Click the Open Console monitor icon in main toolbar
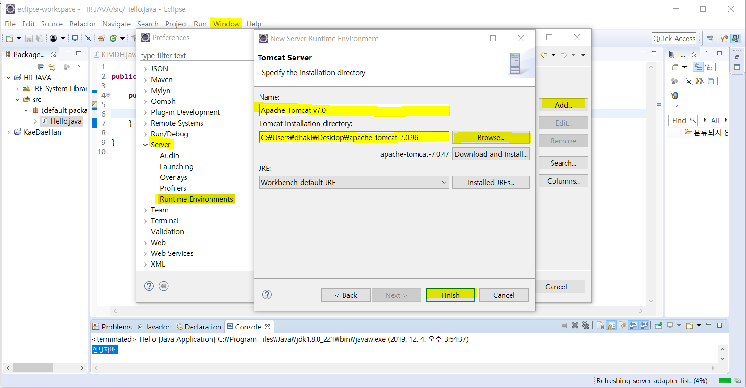The image size is (746, 388). (x=75, y=38)
